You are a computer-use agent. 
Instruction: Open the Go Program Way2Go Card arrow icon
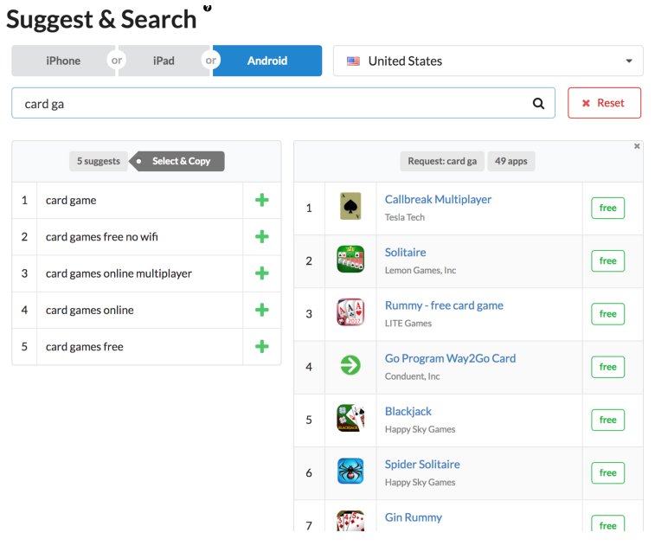pyautogui.click(x=350, y=365)
